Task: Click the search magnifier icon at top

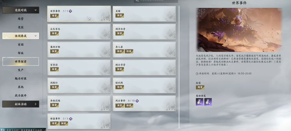Action: tap(137, 1)
